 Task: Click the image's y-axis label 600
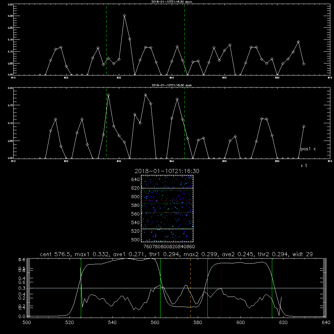click(x=136, y=197)
